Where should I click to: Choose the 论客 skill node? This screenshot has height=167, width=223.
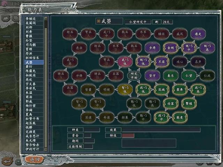[x=171, y=103]
